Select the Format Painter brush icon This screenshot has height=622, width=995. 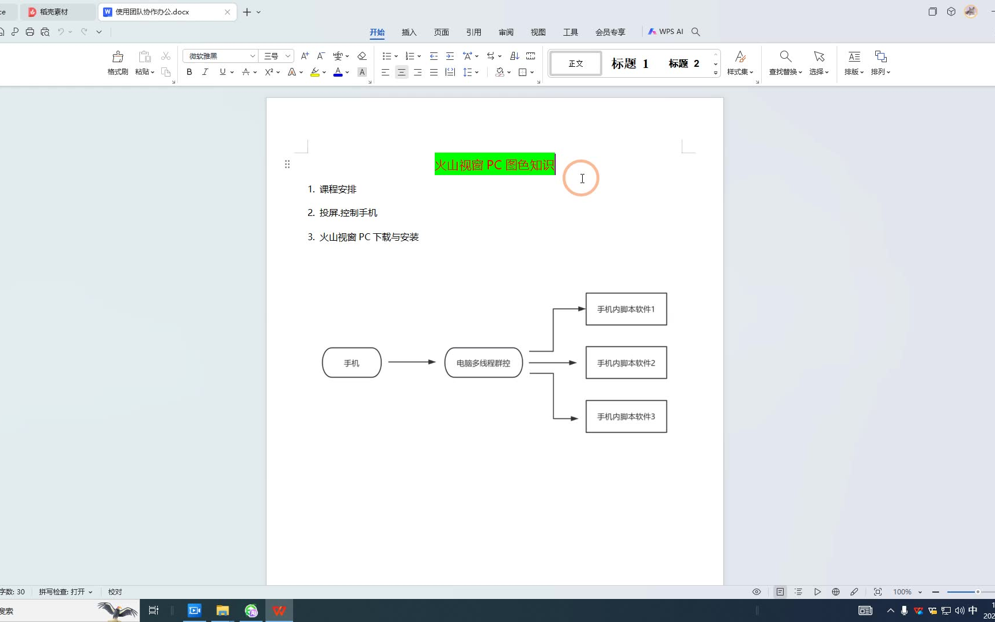(x=117, y=56)
